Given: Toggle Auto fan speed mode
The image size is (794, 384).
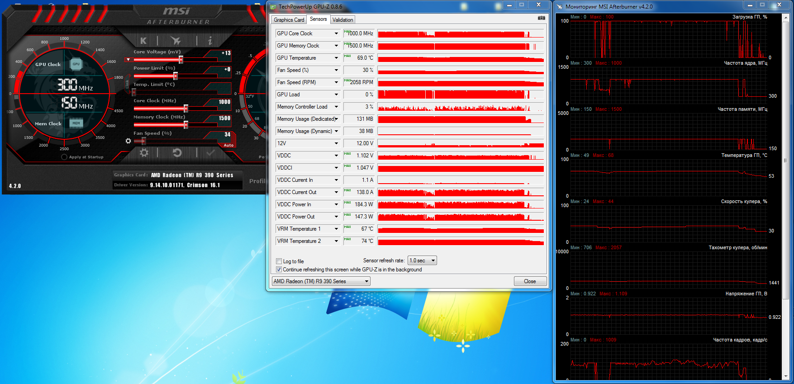Looking at the screenshot, I should 228,145.
